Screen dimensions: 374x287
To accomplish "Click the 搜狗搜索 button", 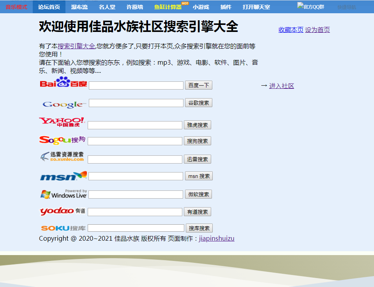I will [198, 141].
